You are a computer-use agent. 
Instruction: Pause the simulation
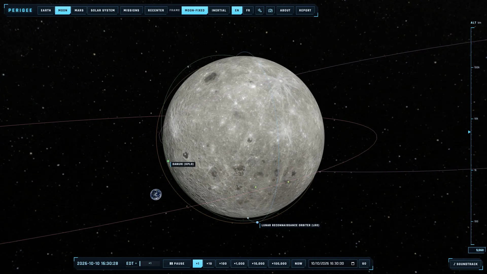177,264
